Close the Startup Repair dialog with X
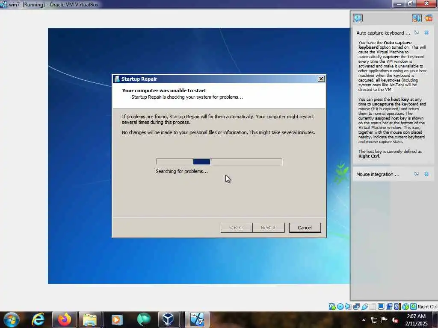Viewport: 438px width, 328px height. pos(321,79)
